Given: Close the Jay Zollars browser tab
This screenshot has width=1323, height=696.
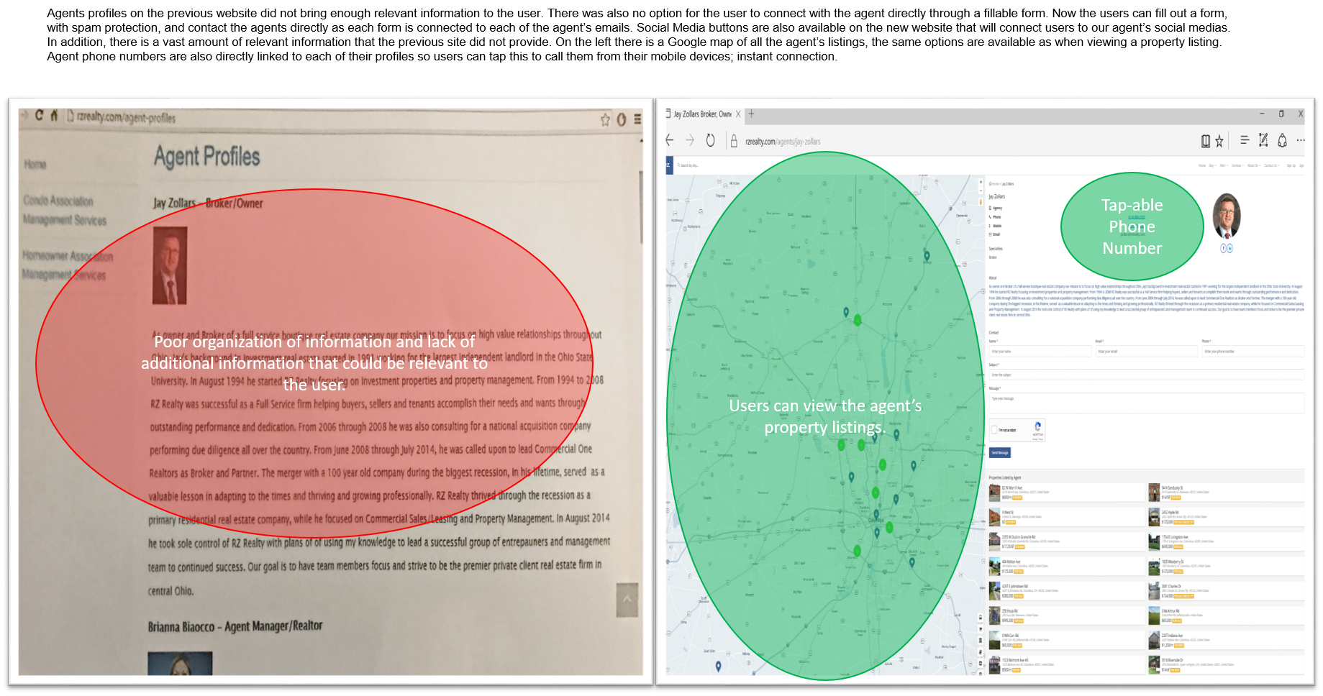Looking at the screenshot, I should (x=738, y=114).
